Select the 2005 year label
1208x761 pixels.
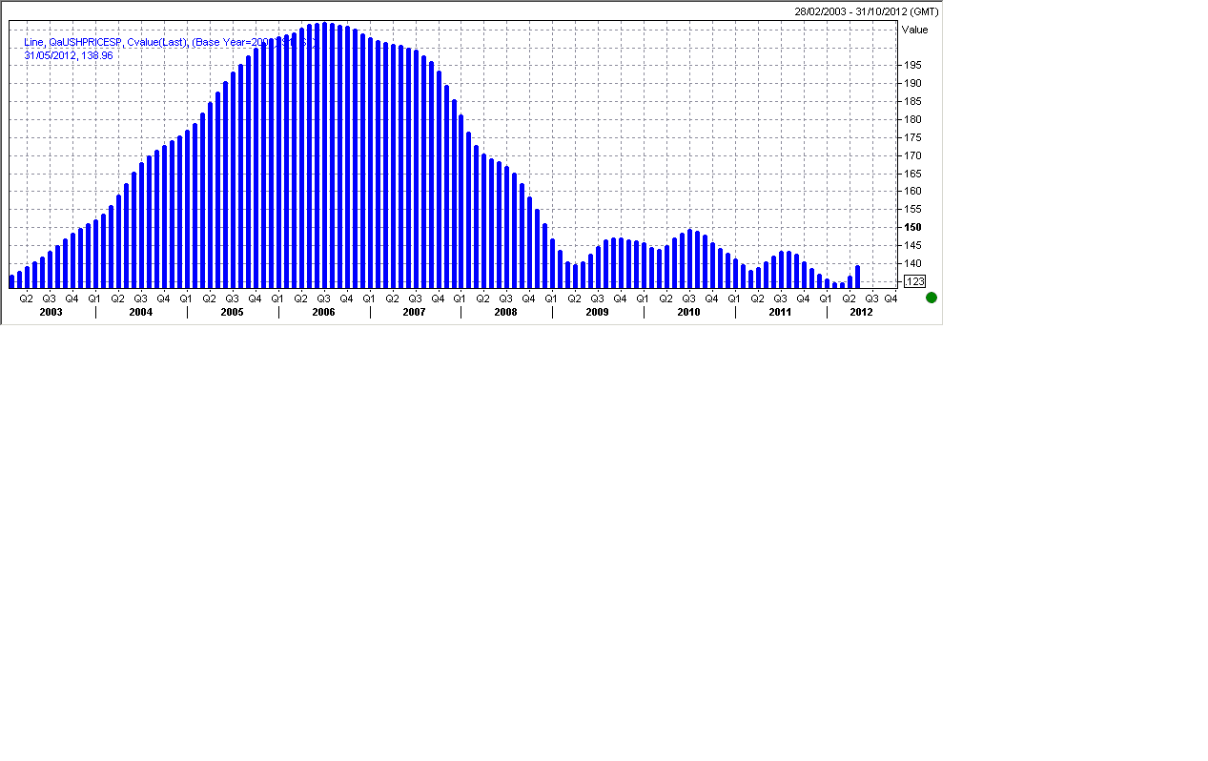pyautogui.click(x=232, y=312)
